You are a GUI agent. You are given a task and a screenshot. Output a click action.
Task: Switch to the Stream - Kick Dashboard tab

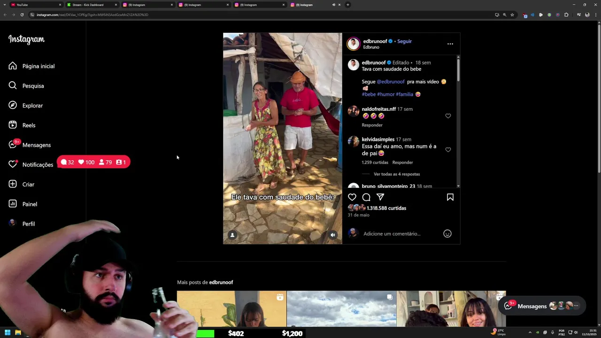(92, 5)
